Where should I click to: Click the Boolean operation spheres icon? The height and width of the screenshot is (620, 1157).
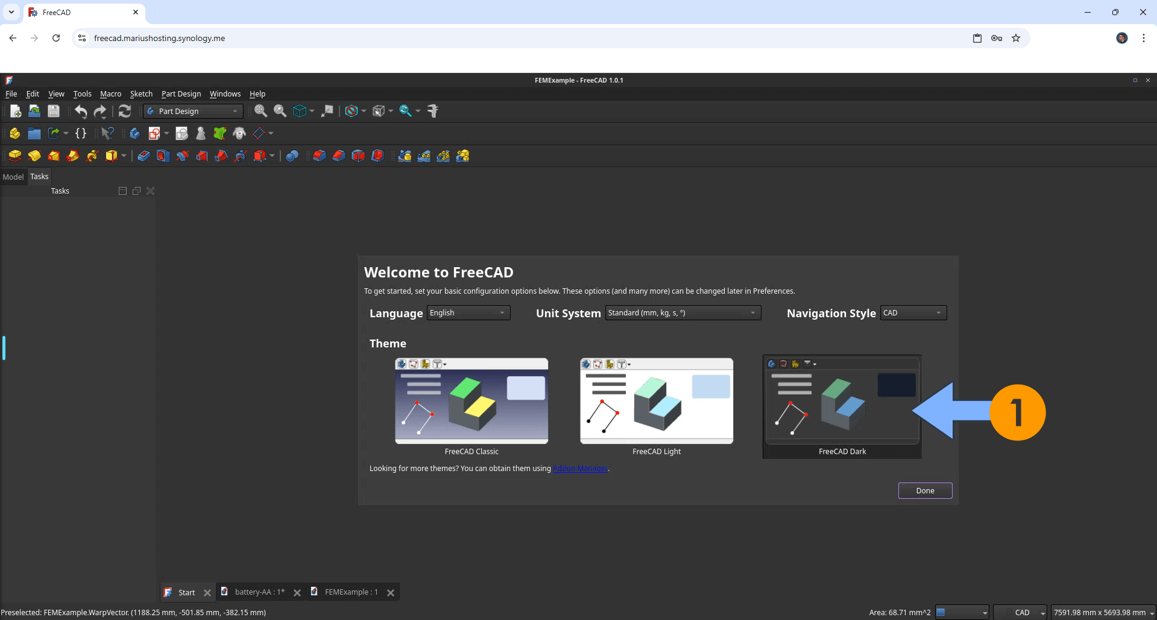(292, 156)
